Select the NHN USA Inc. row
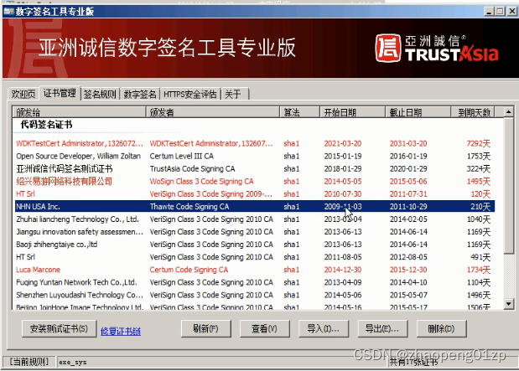 [253, 206]
